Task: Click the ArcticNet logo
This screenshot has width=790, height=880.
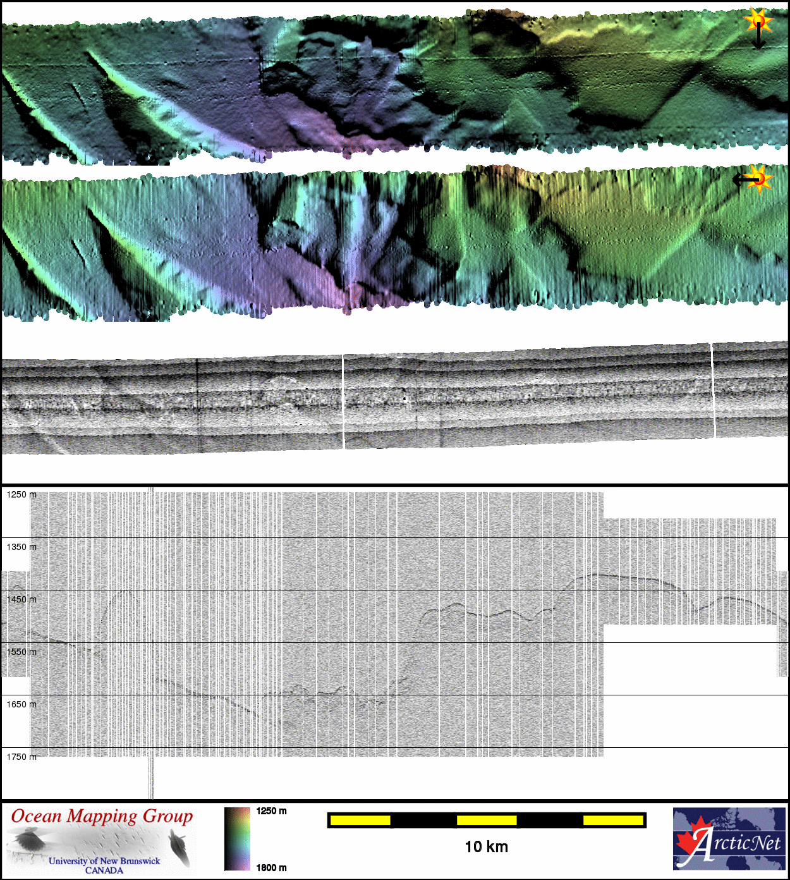Action: click(729, 839)
